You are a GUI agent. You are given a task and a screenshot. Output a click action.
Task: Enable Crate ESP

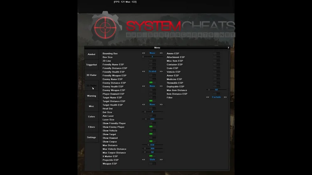click(x=216, y=68)
